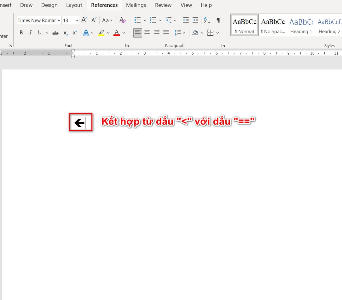Toggle show paragraph marks
Viewport: 342px width, 300px height.
click(218, 21)
